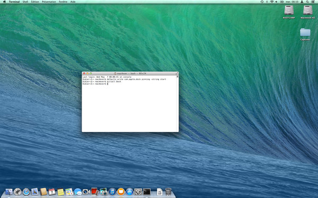
Task: Open iTunes music note icon in Dock
Action: pyautogui.click(x=112, y=192)
